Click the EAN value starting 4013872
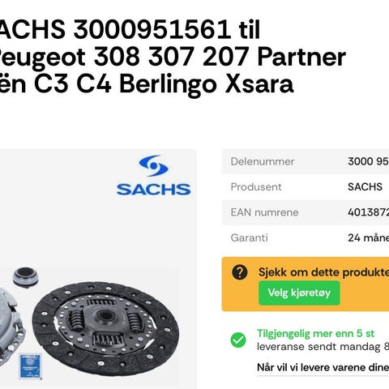This screenshot has height=389, width=389. click(x=368, y=212)
